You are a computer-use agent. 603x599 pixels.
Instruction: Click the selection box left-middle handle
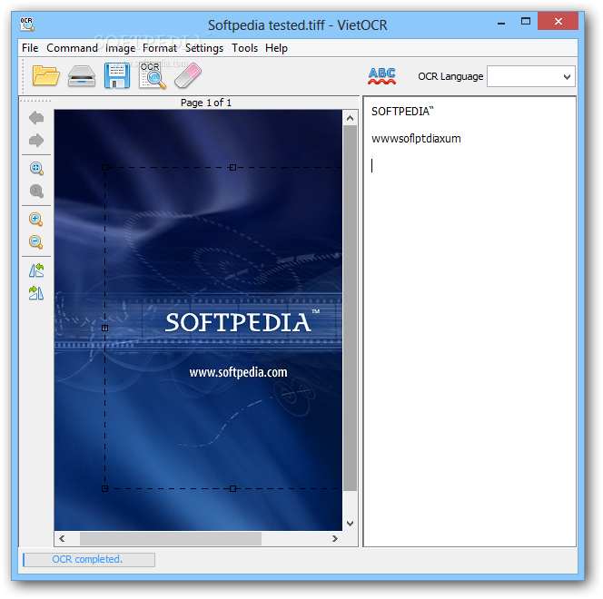click(104, 329)
